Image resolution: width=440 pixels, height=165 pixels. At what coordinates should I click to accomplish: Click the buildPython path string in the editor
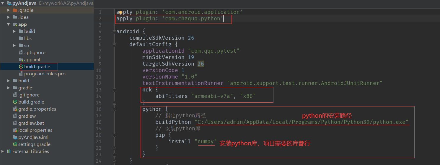pyautogui.click(x=301, y=122)
